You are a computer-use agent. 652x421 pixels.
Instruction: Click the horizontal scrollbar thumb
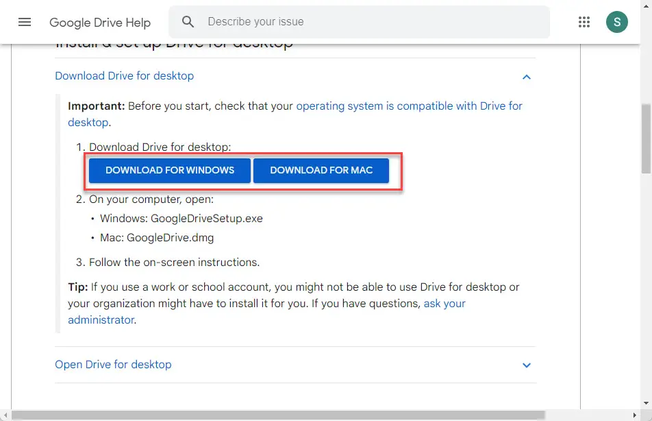coord(278,415)
